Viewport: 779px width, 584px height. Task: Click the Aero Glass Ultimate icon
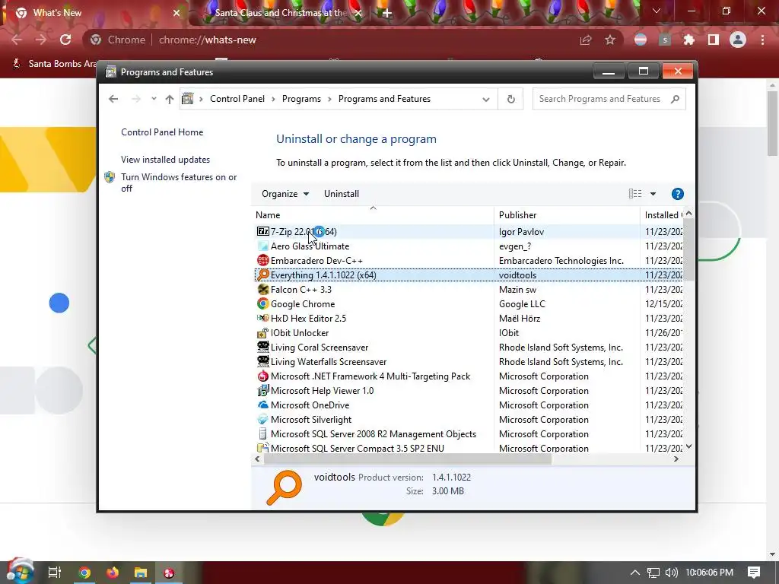pyautogui.click(x=262, y=246)
